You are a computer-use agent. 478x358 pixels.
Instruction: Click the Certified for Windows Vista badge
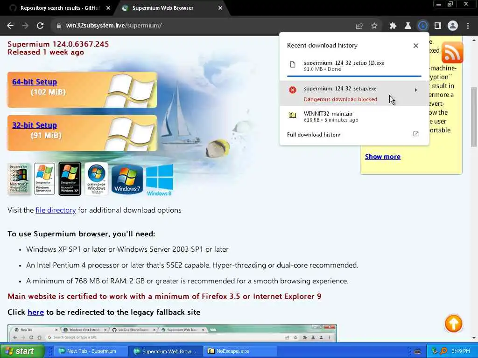coord(96,179)
